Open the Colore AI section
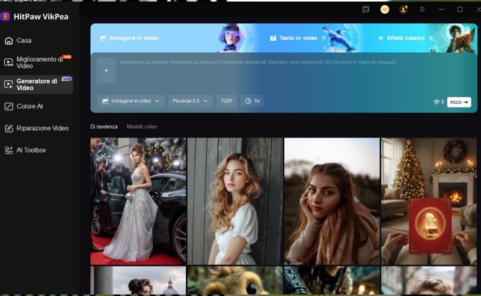The width and height of the screenshot is (481, 296). pos(29,106)
